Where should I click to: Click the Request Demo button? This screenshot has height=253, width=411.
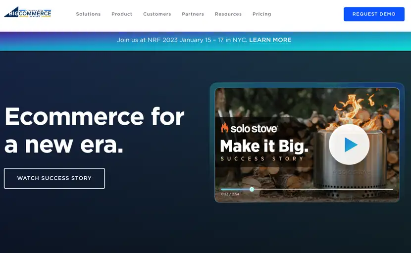click(x=374, y=14)
